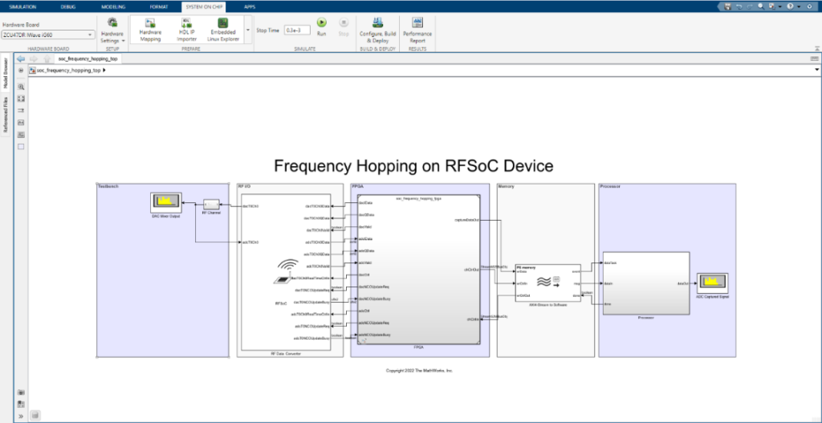Open the Referenced Files side panel
The width and height of the screenshot is (822, 423).
6,114
